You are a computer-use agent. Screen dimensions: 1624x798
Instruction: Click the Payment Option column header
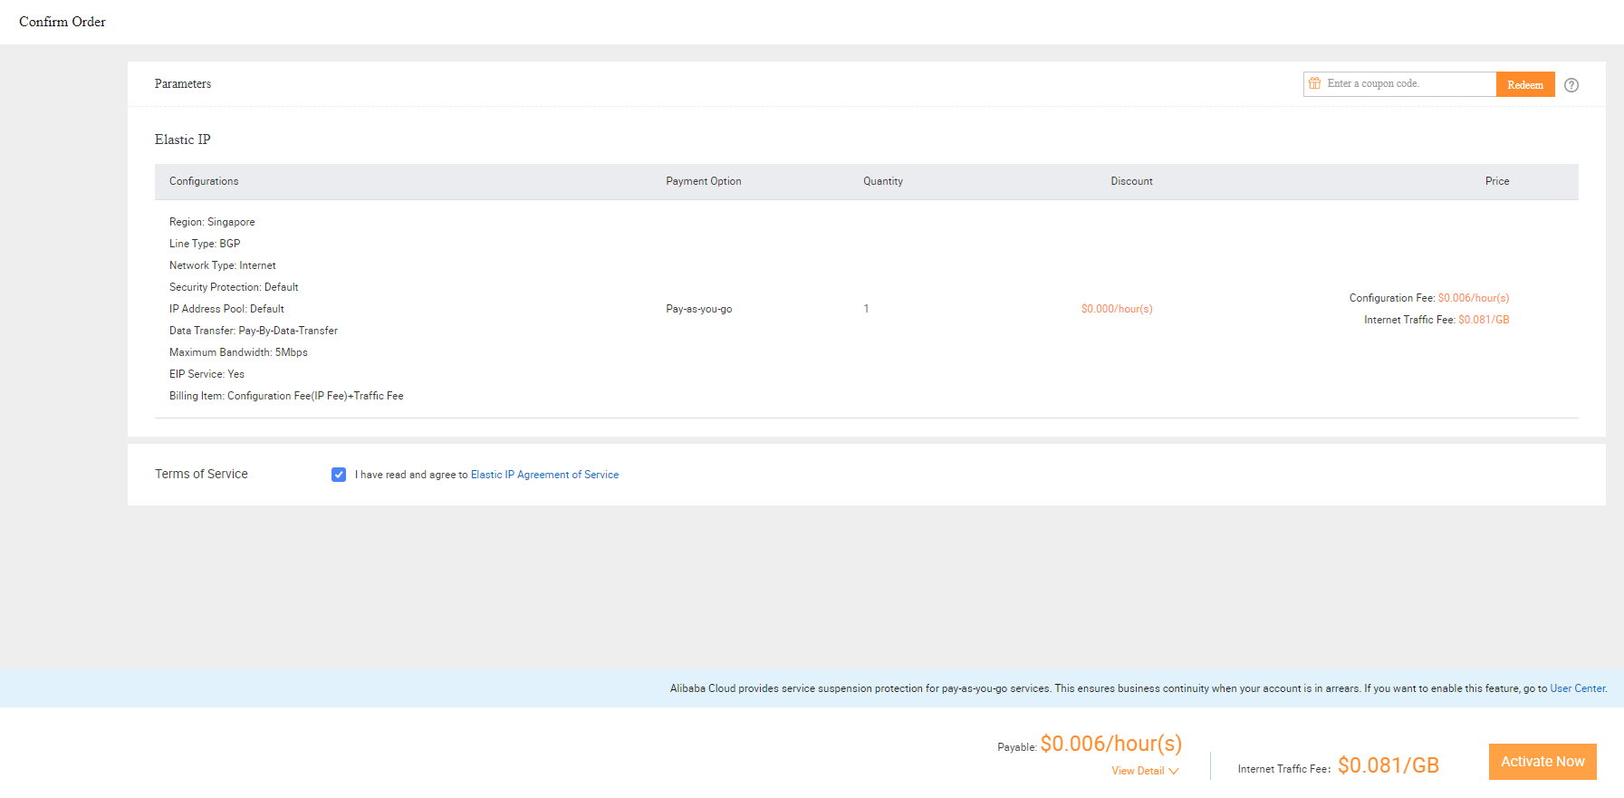pyautogui.click(x=703, y=181)
